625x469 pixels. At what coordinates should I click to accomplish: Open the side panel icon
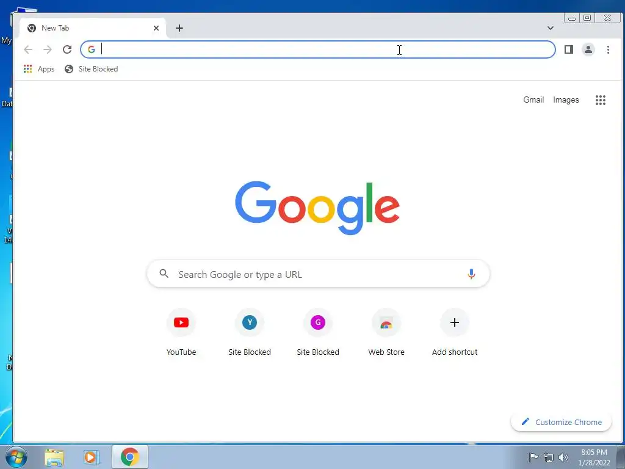[569, 49]
